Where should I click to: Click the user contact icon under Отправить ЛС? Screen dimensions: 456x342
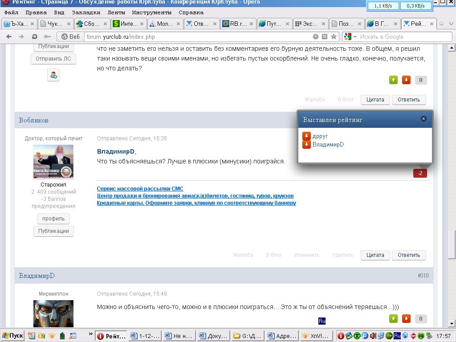53,75
